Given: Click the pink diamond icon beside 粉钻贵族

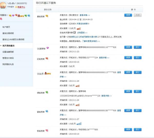Looking at the screenshot, I should tap(47, 131).
